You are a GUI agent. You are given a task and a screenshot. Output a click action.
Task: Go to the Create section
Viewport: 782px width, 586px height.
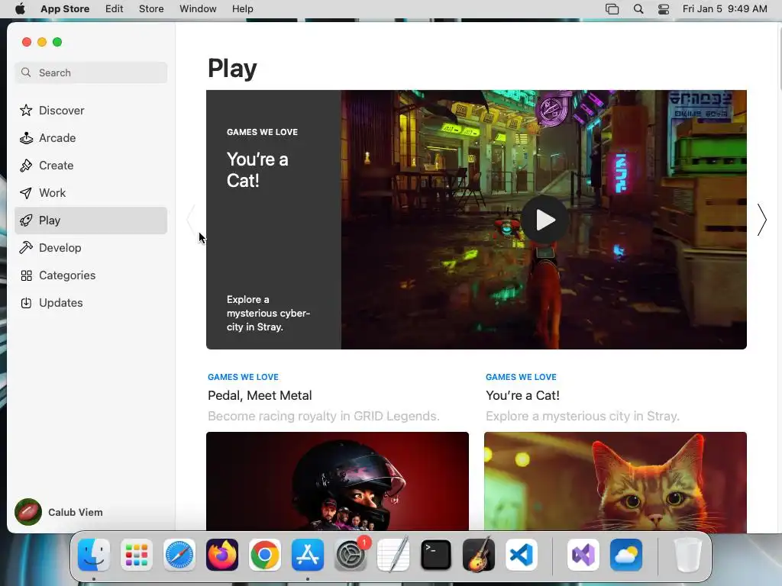[x=91, y=166]
